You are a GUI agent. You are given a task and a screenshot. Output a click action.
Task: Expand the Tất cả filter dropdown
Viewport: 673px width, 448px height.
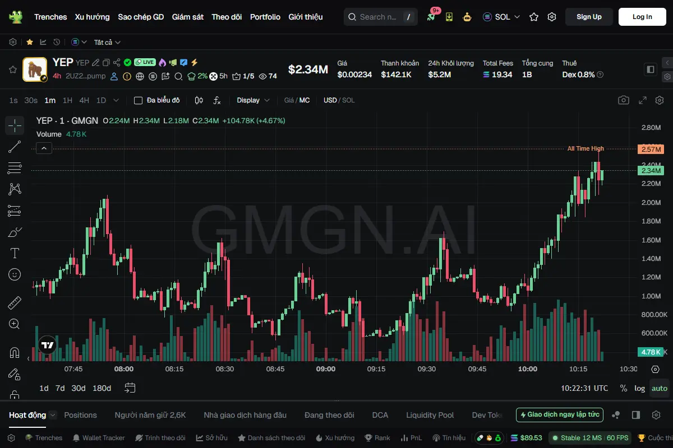click(107, 42)
